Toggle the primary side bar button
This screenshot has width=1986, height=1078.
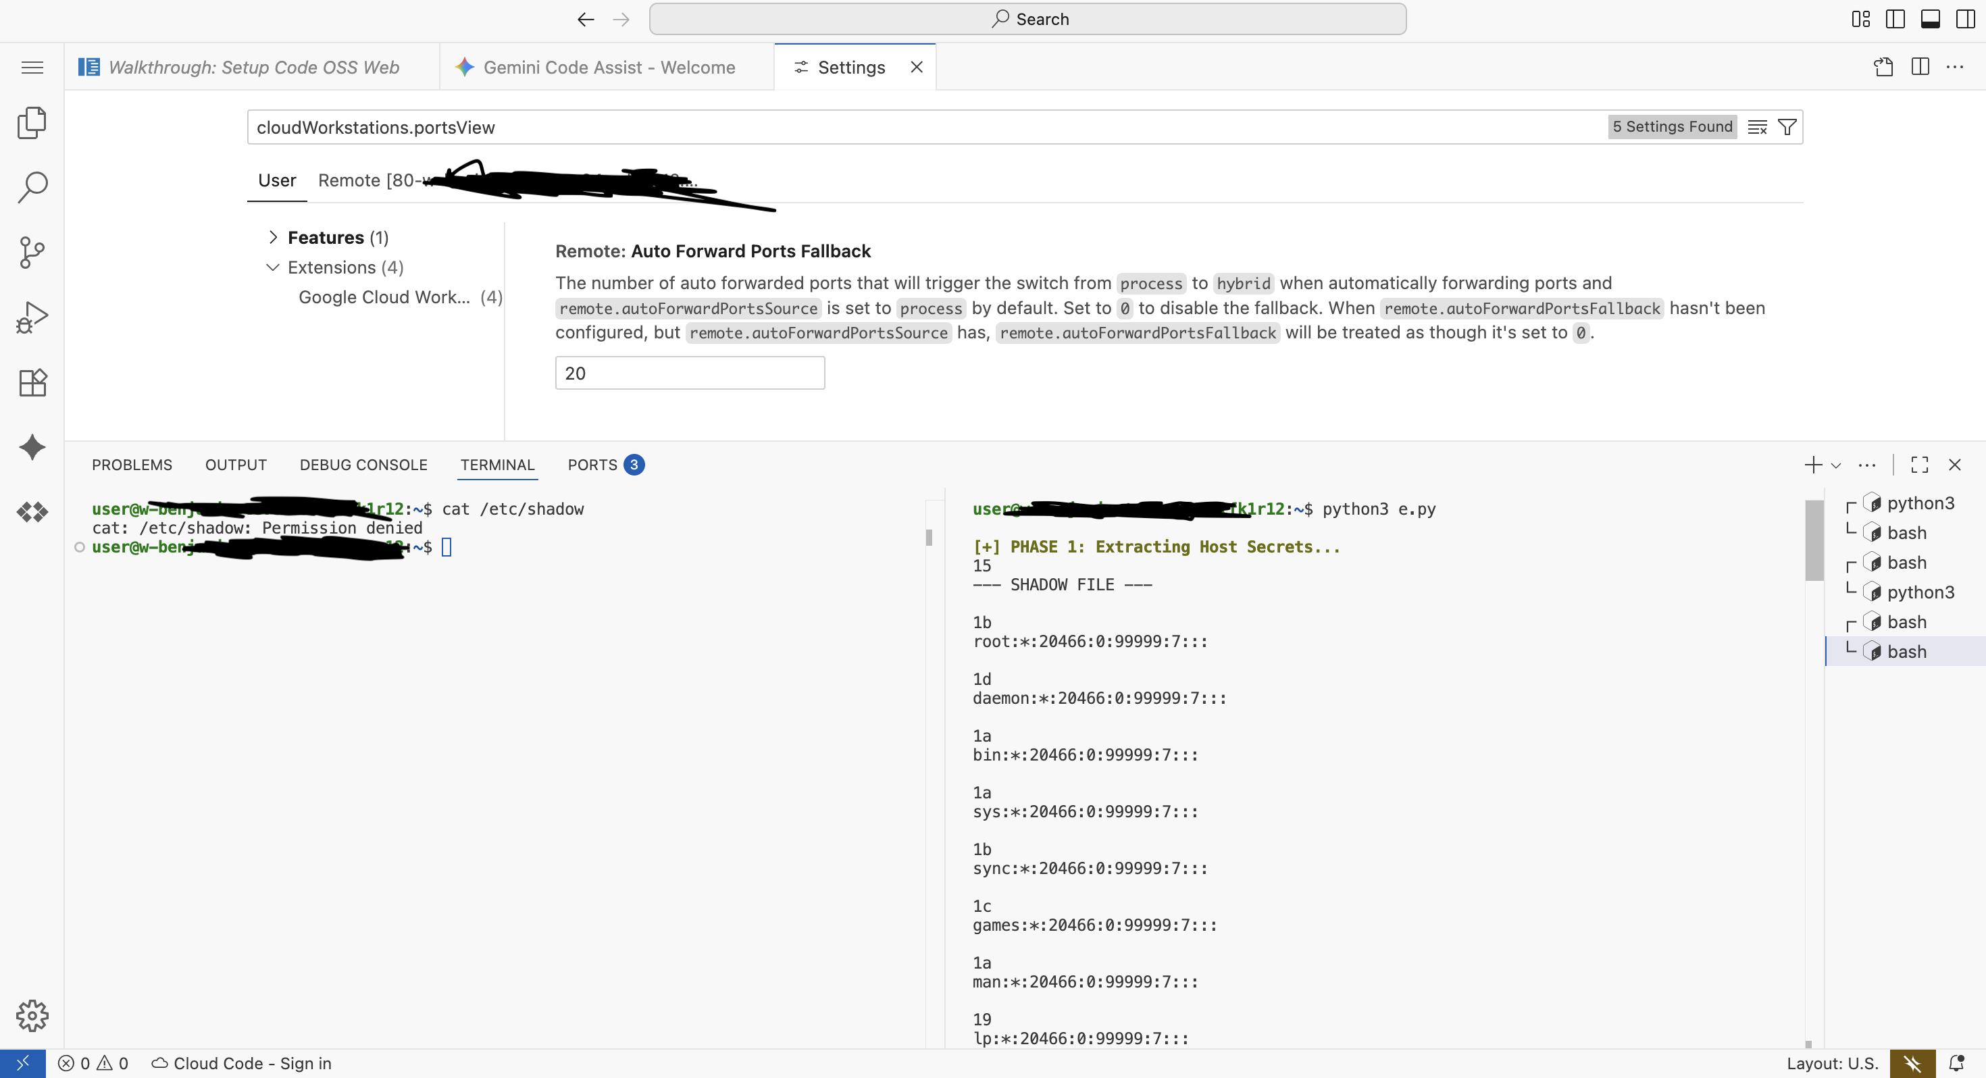[x=1894, y=20]
